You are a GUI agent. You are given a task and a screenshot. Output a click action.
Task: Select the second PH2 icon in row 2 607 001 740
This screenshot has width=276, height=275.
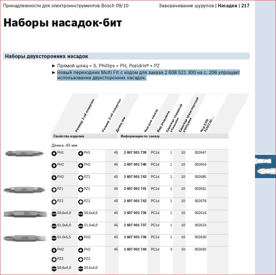(x=81, y=166)
